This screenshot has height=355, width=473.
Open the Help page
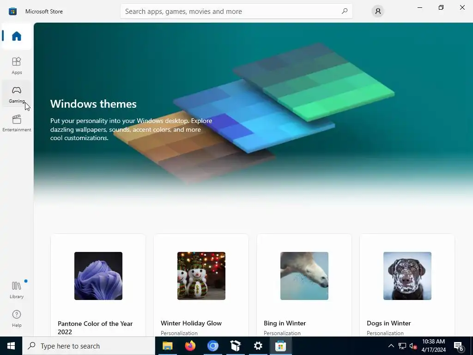[17, 318]
